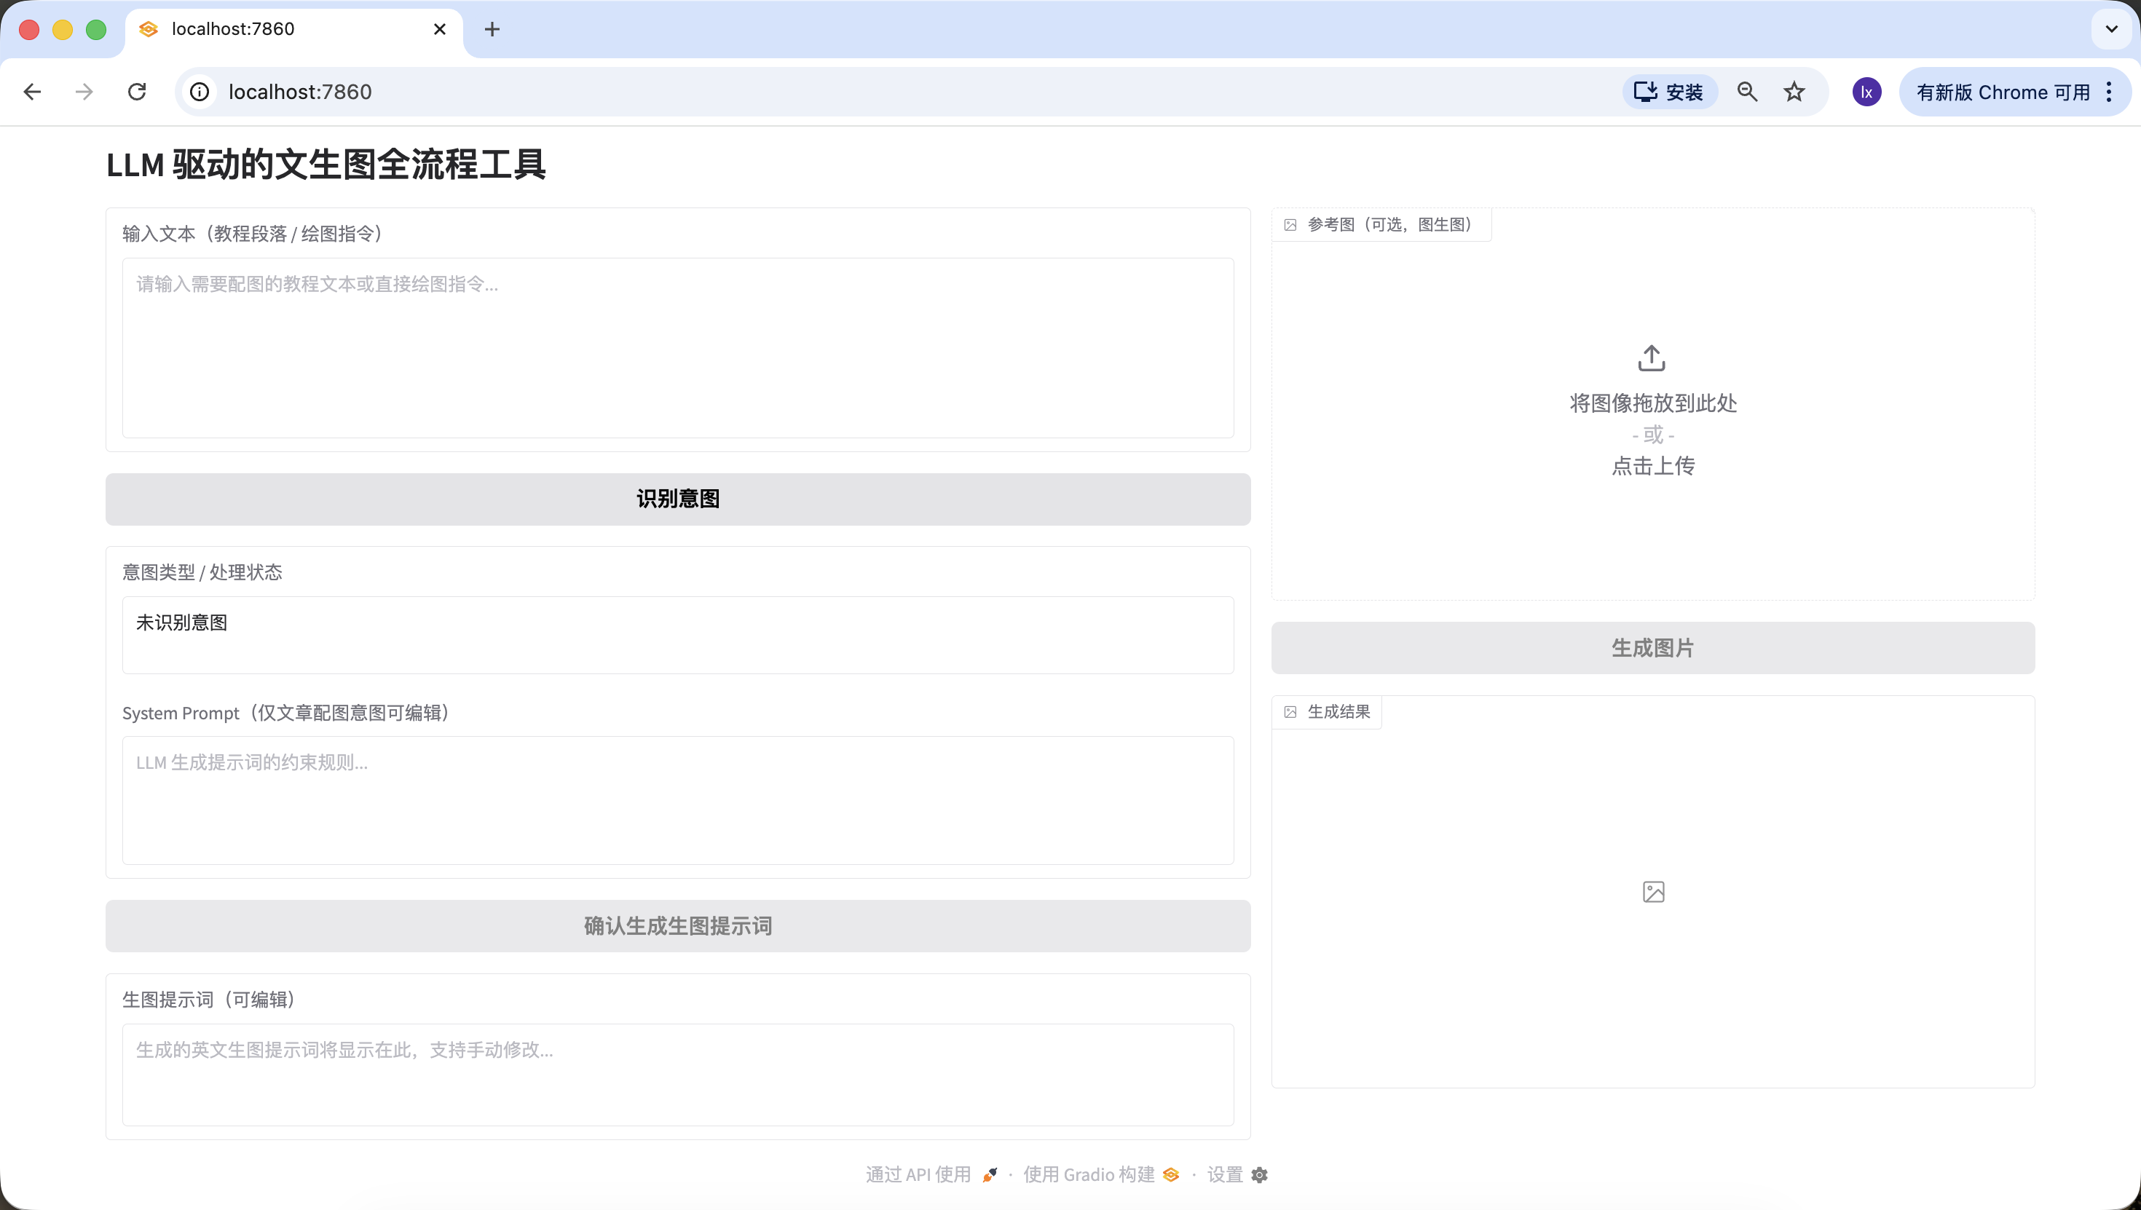
Task: Click the upload arrow icon in reference image area
Action: pos(1652,358)
